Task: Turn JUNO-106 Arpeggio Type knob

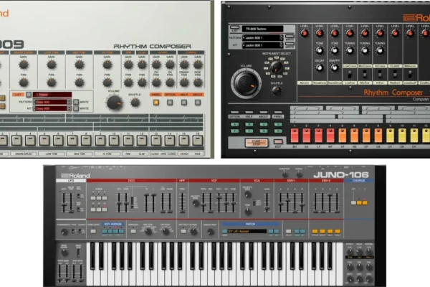Action: point(148,232)
